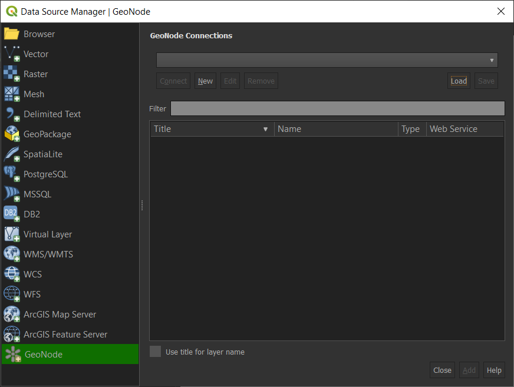The height and width of the screenshot is (387, 514).
Task: Switch to the GeoNode page
Action: [x=42, y=354]
